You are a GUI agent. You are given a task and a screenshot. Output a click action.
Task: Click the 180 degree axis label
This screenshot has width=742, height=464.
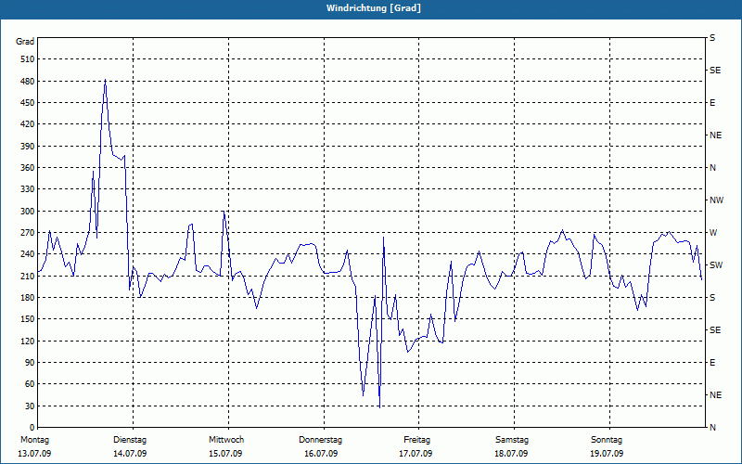click(28, 297)
